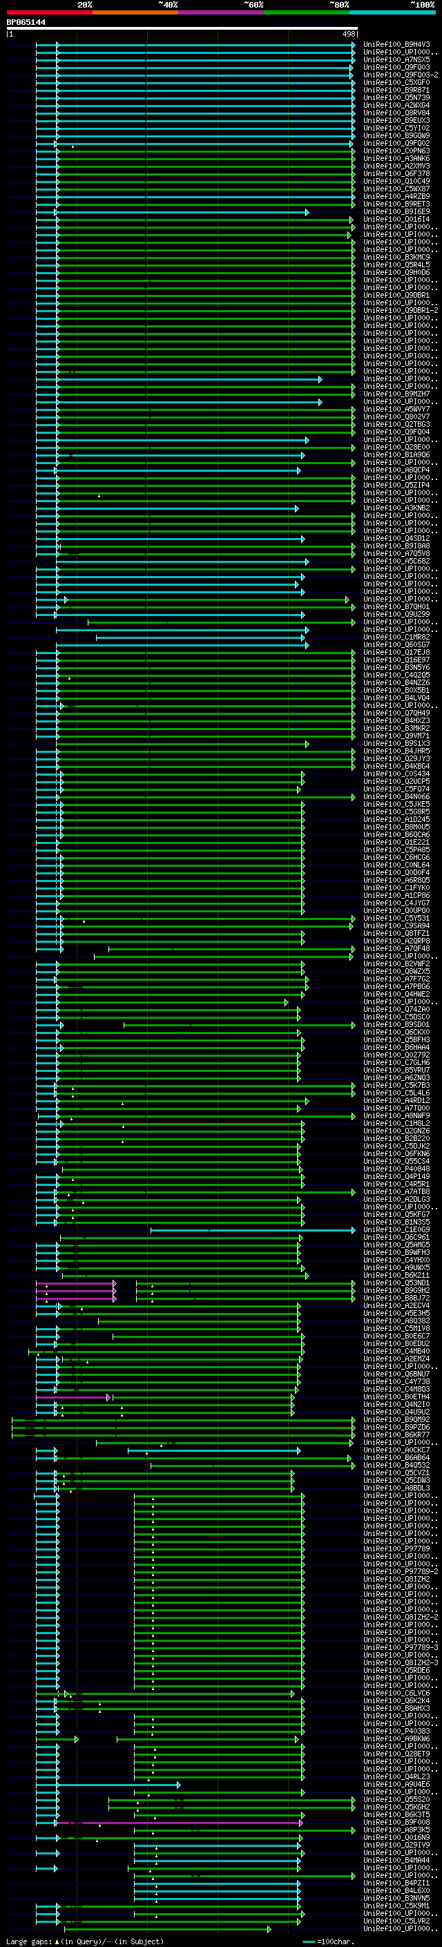Click hit label UniRef100_C1E0G9
442x1947 pixels.
coord(396,1229)
